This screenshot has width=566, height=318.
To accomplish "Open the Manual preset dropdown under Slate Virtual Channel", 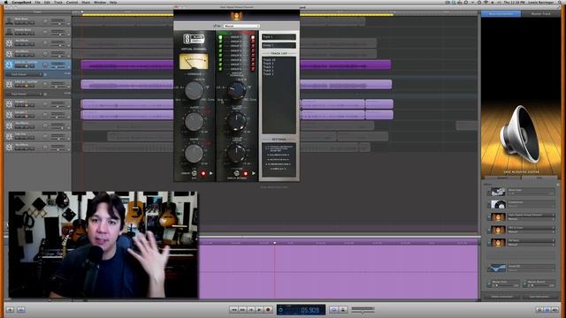I will [531, 219].
